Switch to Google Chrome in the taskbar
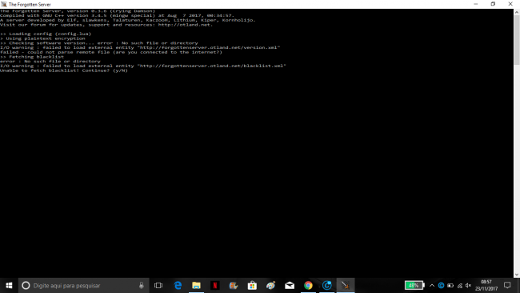This screenshot has width=520, height=293. pyautogui.click(x=308, y=285)
